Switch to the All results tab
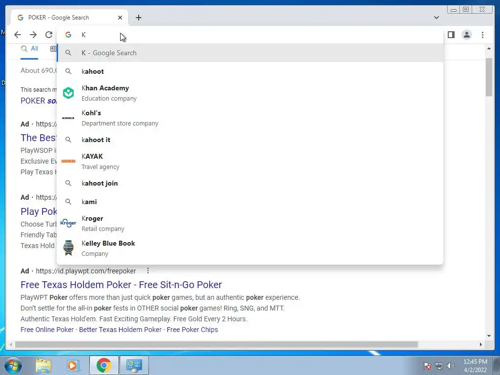This screenshot has height=375, width=500. (x=29, y=49)
